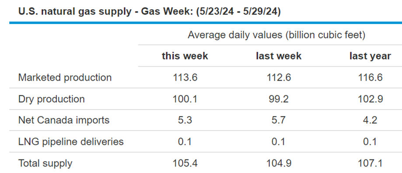Click the Net Canada imports row label
The width and height of the screenshot is (402, 173).
64,120
